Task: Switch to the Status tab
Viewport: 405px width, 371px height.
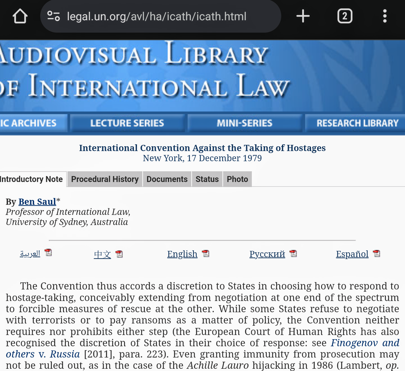Action: click(x=207, y=179)
